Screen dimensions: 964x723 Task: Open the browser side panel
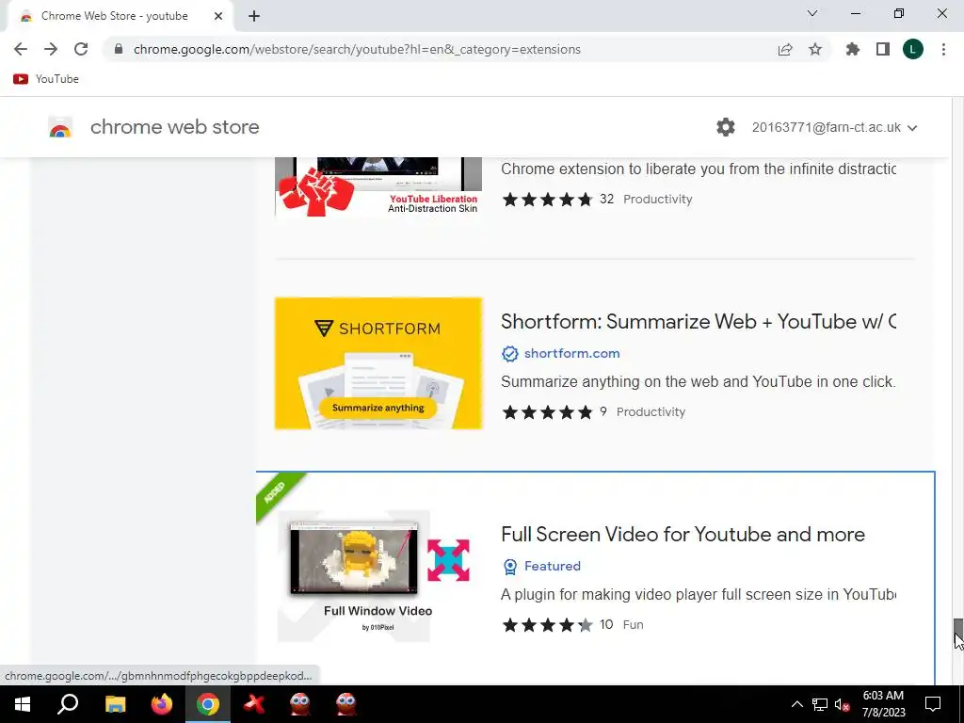point(883,49)
